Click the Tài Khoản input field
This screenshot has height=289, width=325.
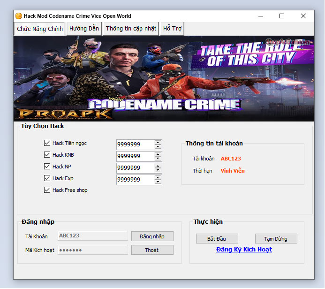(93, 236)
